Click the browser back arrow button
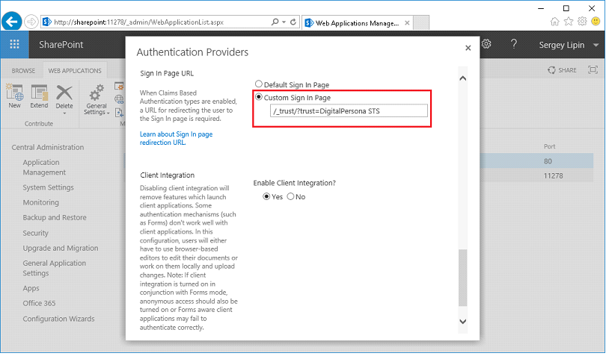606x362 pixels. coord(12,22)
